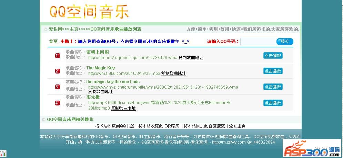Click the red number 1 badge icon
The width and height of the screenshot is (343, 158).
pos(57,56)
